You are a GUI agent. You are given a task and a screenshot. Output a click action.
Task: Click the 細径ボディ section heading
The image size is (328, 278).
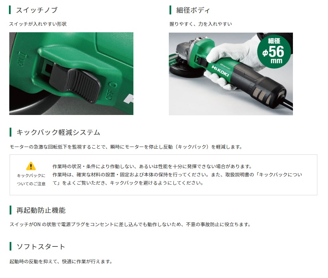pos(193,10)
